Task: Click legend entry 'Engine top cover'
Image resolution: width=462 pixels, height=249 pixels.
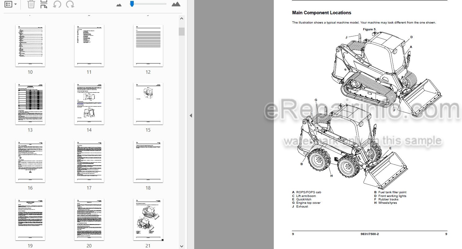Action: [x=308, y=203]
